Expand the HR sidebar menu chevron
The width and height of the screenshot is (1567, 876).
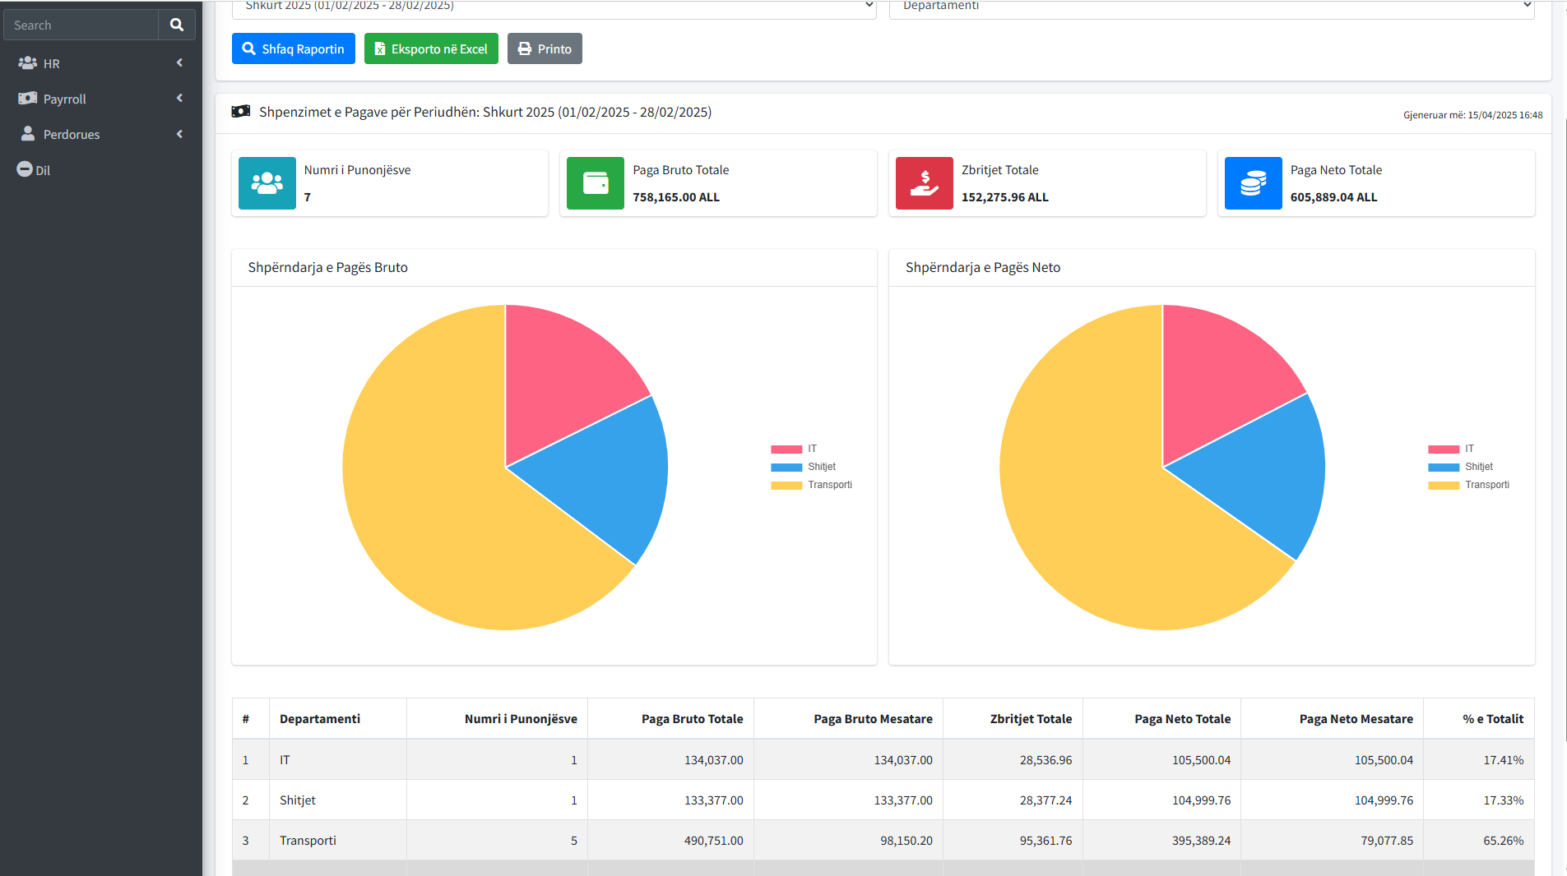[179, 63]
